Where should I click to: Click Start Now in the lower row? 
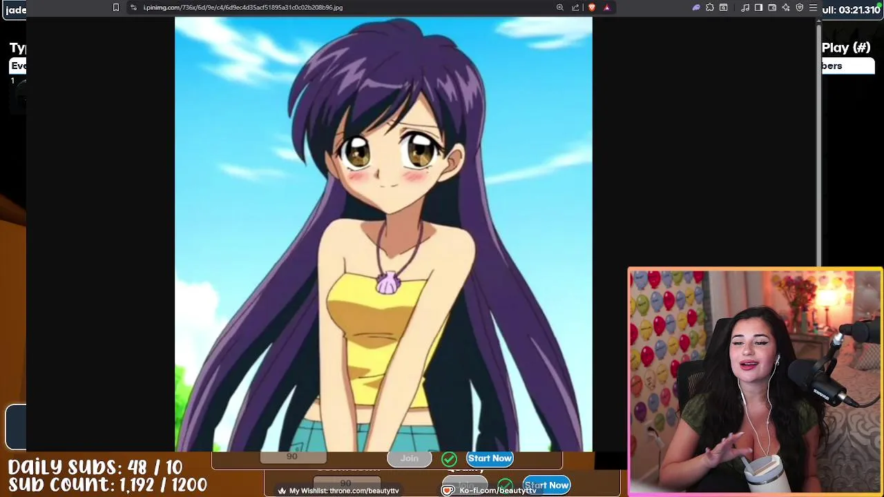pyautogui.click(x=546, y=485)
